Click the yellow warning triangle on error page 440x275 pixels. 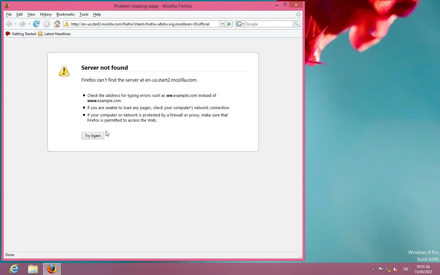(x=64, y=71)
